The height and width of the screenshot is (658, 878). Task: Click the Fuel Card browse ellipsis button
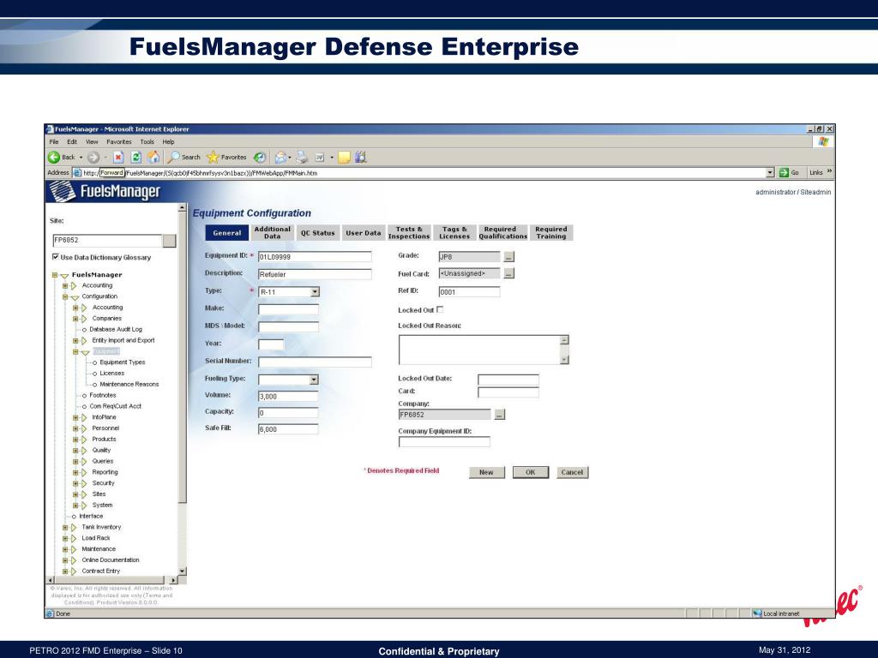tap(508, 273)
